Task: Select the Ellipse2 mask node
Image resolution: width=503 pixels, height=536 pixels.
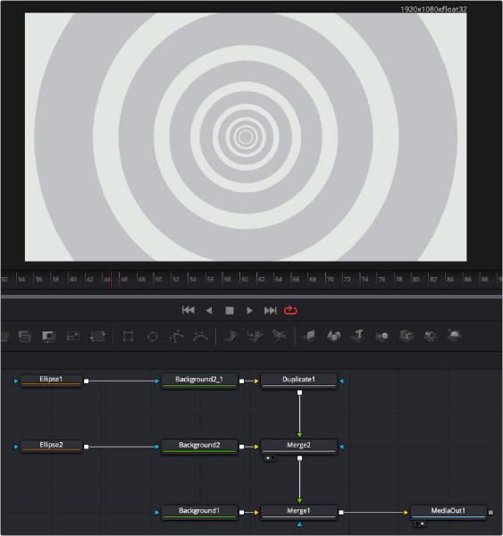Action: click(x=51, y=447)
